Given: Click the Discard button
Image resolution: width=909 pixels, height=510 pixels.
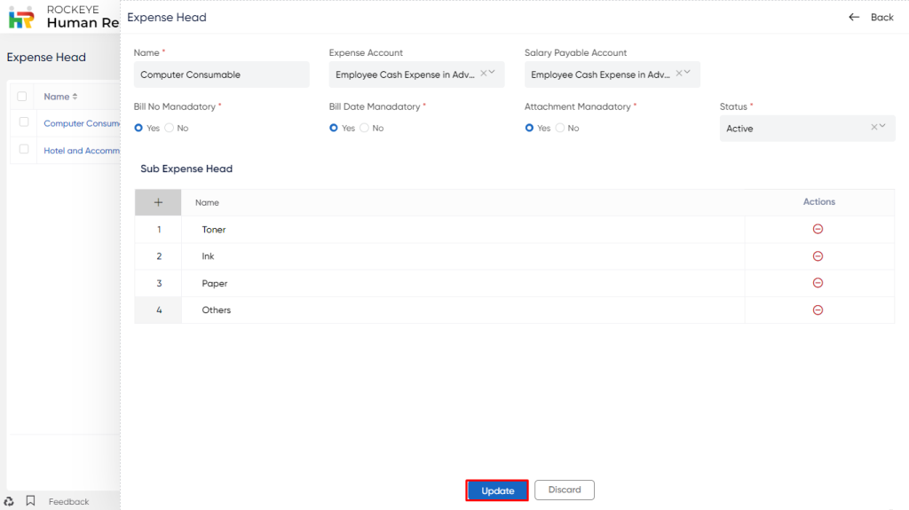Looking at the screenshot, I should click(565, 490).
